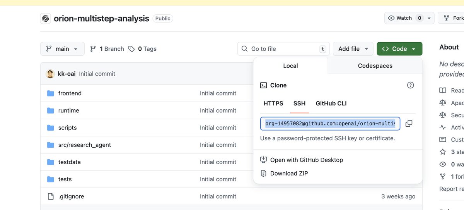Click the Security policy scale icon
Viewport: 464px width, 210px height.
[x=443, y=115]
